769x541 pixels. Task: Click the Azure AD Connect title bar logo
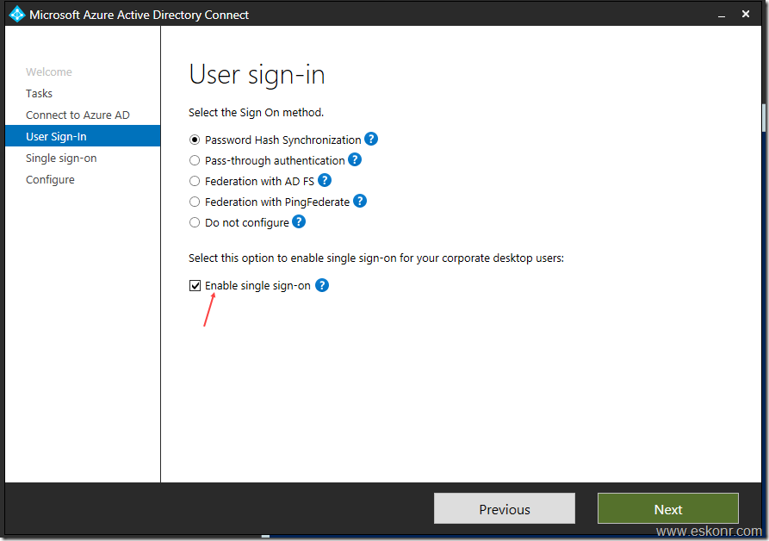point(17,15)
